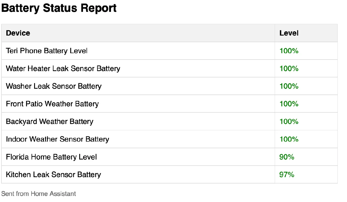Select Washer Leak Sensor Battery device name

pyautogui.click(x=54, y=86)
